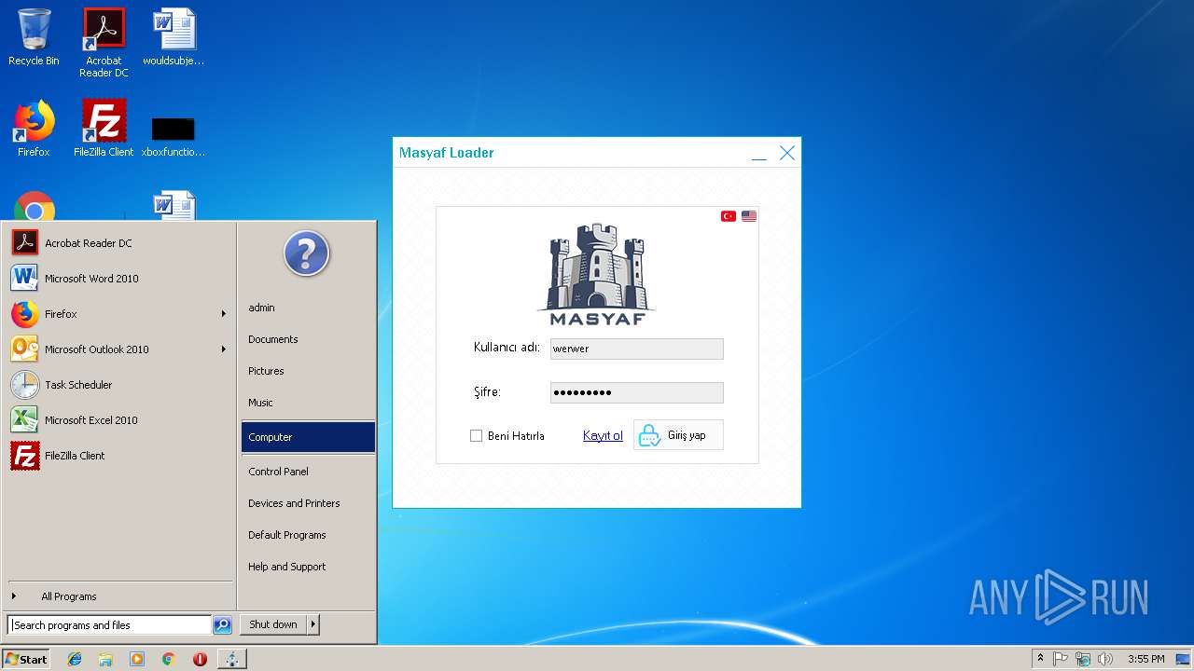Focus the Kullanıcı adı username field

(636, 349)
